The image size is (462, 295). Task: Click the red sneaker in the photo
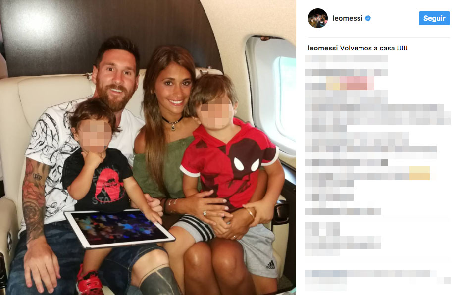click(89, 281)
